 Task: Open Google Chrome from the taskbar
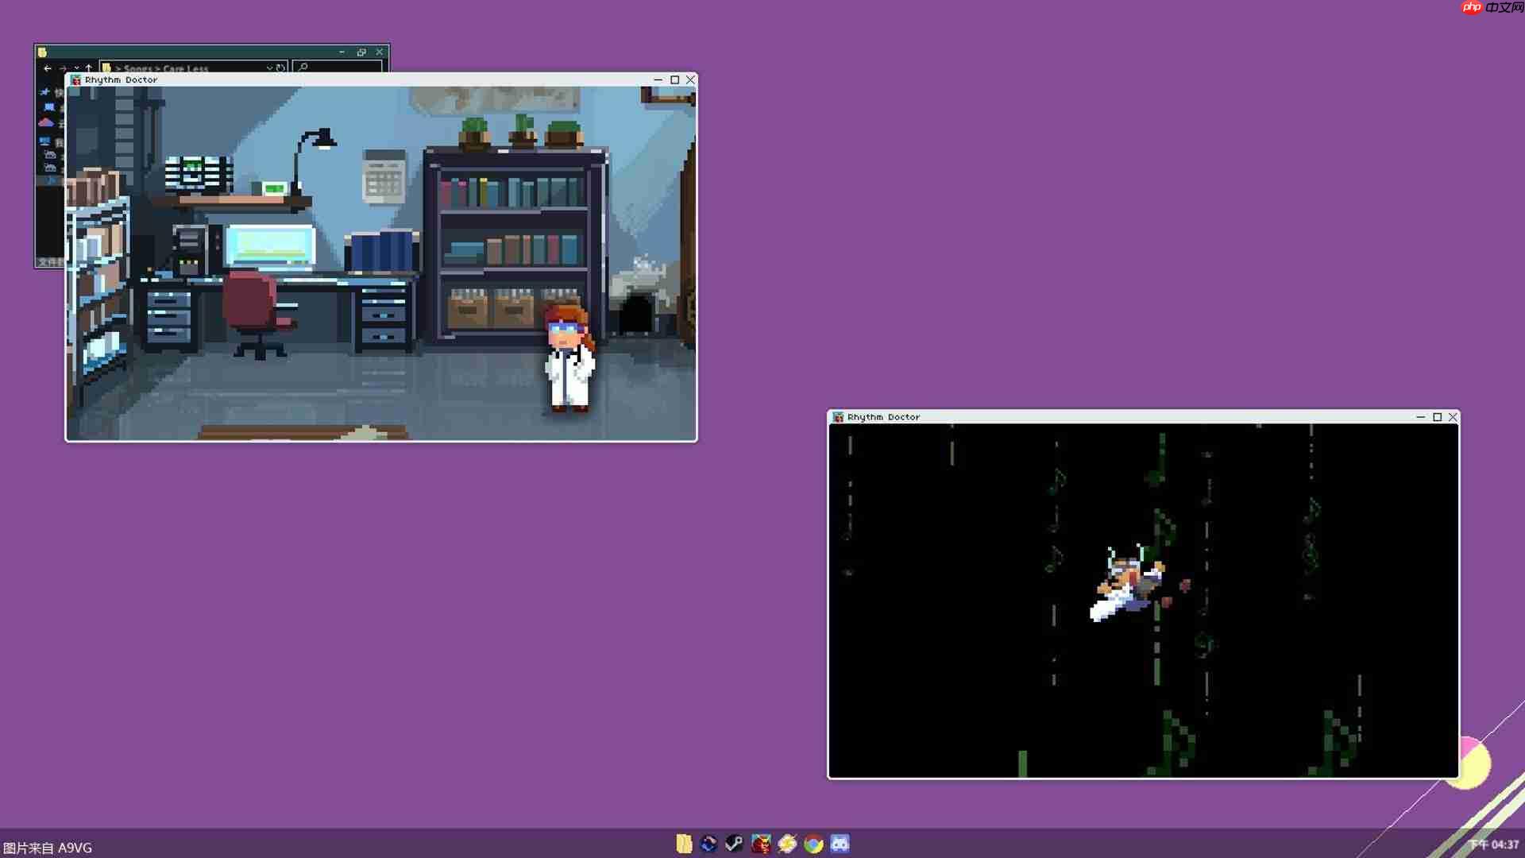(x=813, y=844)
